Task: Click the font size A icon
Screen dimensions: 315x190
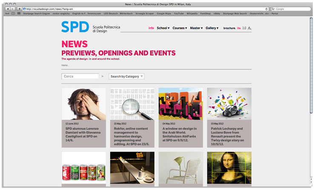Action: click(x=249, y=28)
